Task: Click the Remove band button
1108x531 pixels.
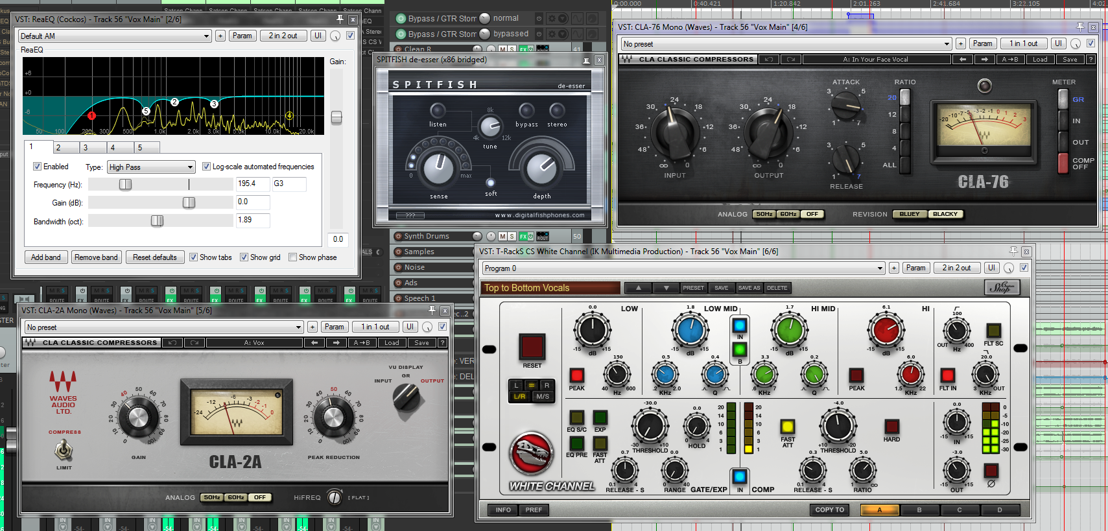Action: click(x=96, y=257)
